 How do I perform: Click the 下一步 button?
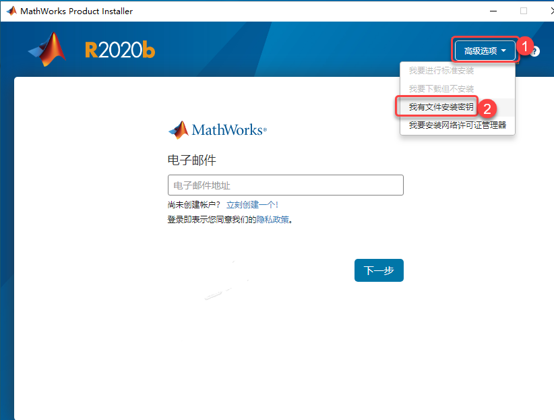[379, 270]
